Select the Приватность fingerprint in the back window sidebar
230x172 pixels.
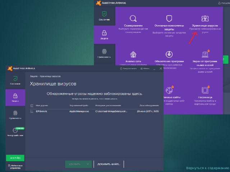(x=104, y=53)
